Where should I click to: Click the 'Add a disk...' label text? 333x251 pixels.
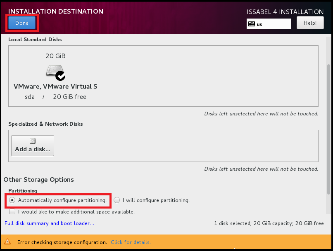pos(33,149)
